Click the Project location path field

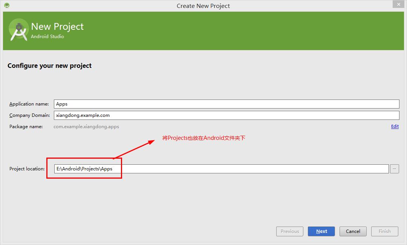point(222,169)
